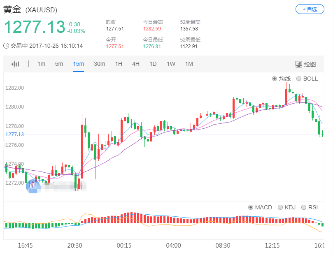This screenshot has width=333, height=255.
Task: Switch to the 1m timeframe
Action: pos(41,64)
